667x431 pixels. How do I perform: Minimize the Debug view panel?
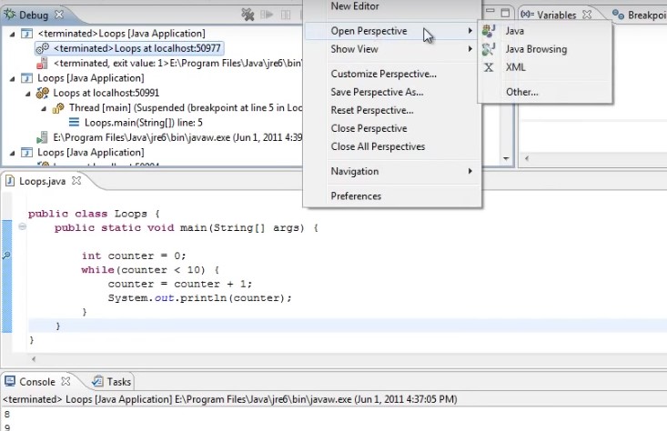490,14
